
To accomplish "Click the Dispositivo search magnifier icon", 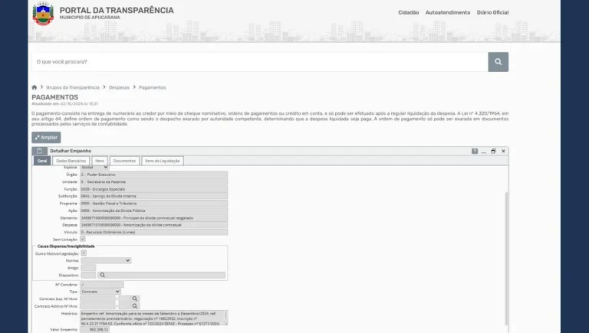I will 101,275.
